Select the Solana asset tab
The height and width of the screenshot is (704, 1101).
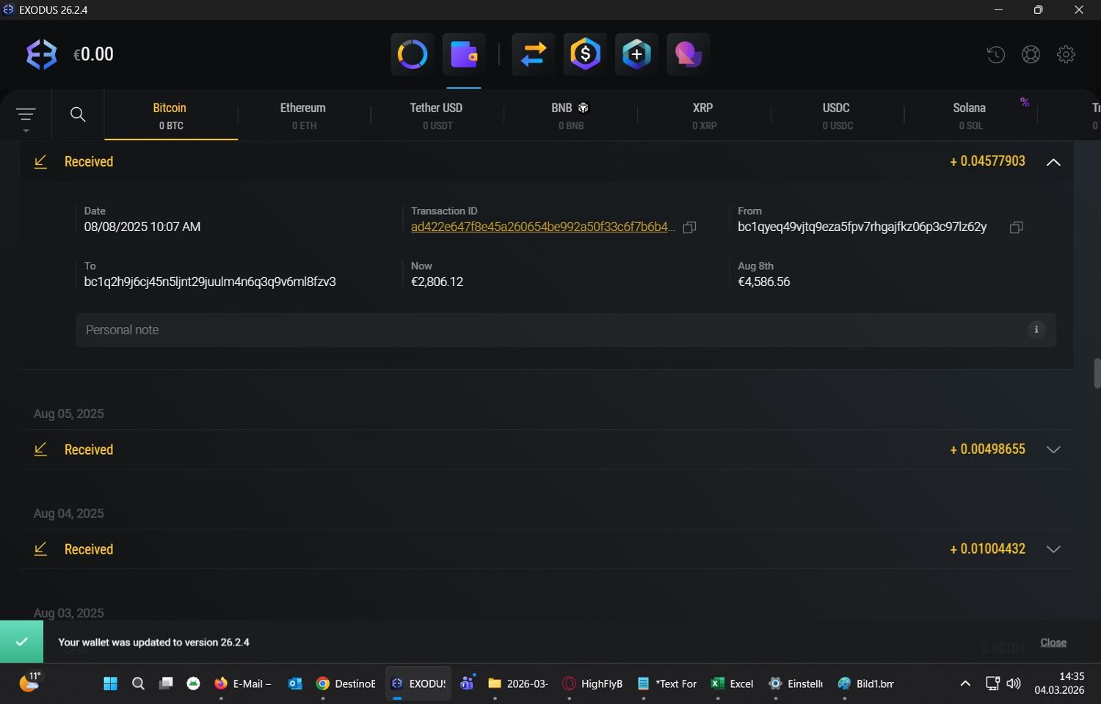pyautogui.click(x=969, y=115)
